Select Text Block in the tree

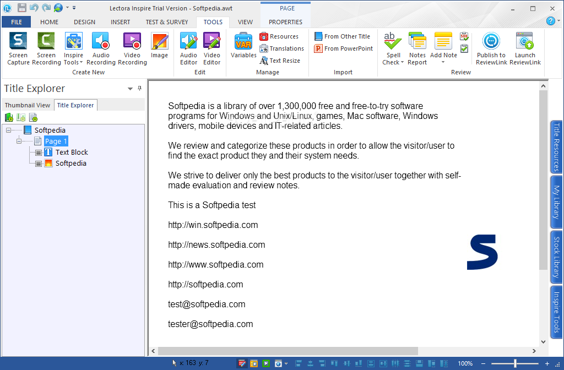coord(72,152)
